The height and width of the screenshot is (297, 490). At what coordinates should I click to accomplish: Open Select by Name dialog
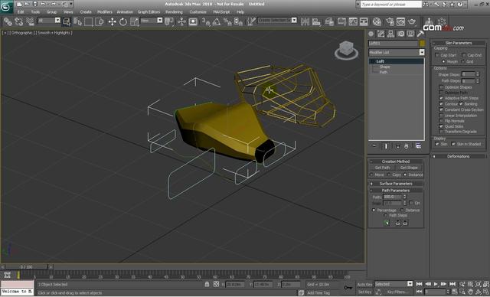tap(77, 21)
